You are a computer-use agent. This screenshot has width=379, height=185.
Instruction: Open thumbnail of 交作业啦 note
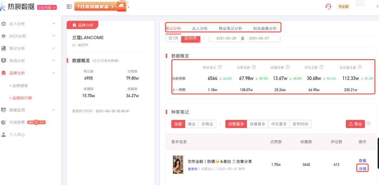tap(178, 164)
